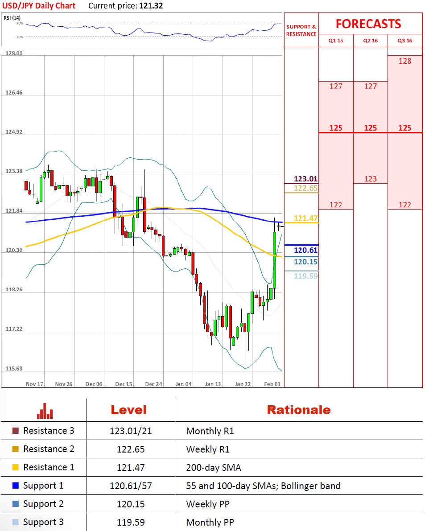The height and width of the screenshot is (531, 425).
Task: Click the Dec 24 date axis label
Action: (154, 384)
